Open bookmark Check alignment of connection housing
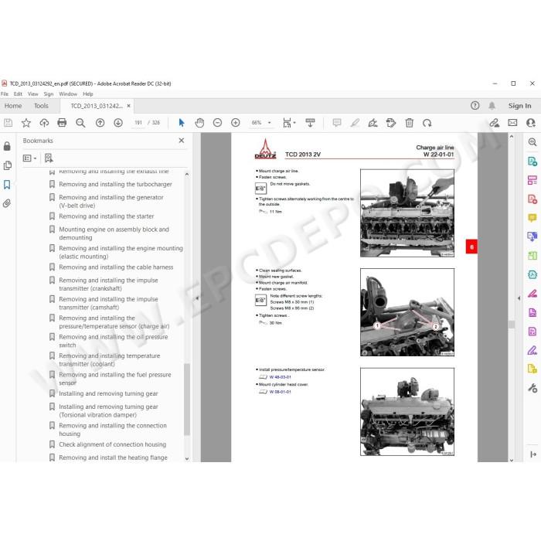Screen dimensions: 541x541 coord(113,444)
